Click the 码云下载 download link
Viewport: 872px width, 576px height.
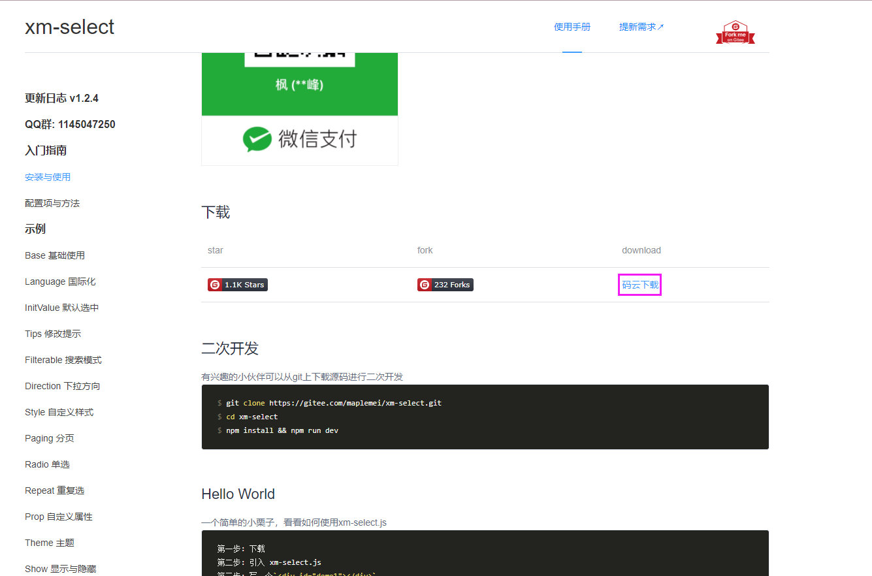click(x=639, y=285)
